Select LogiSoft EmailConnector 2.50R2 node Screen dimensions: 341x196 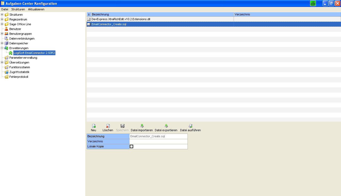click(34, 53)
